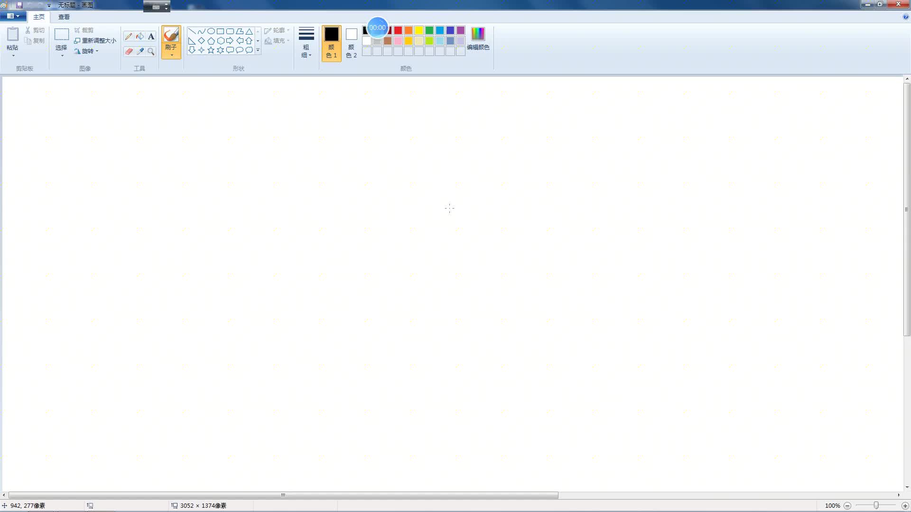Select Color 1 (颜色 1) foreground box

pyautogui.click(x=332, y=43)
